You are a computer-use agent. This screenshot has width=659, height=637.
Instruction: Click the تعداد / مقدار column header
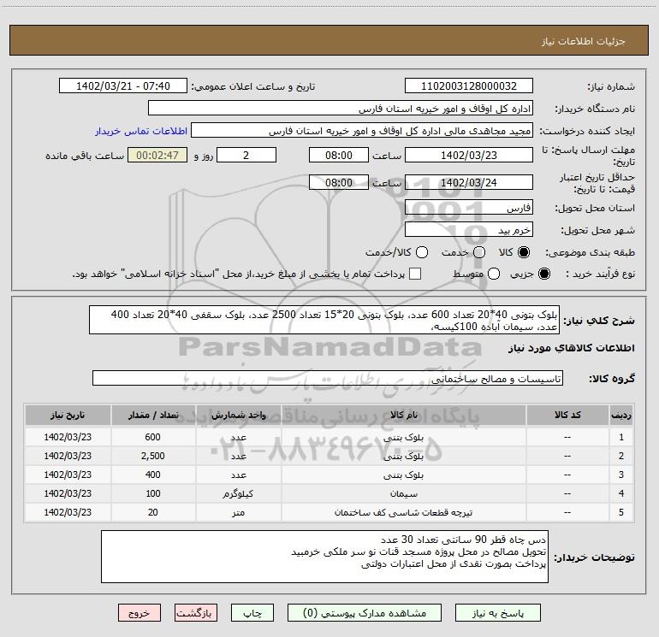coord(153,416)
